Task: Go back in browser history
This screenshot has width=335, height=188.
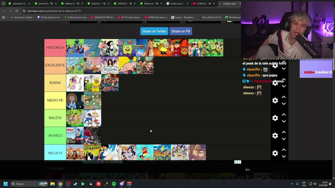Action: 4,11
